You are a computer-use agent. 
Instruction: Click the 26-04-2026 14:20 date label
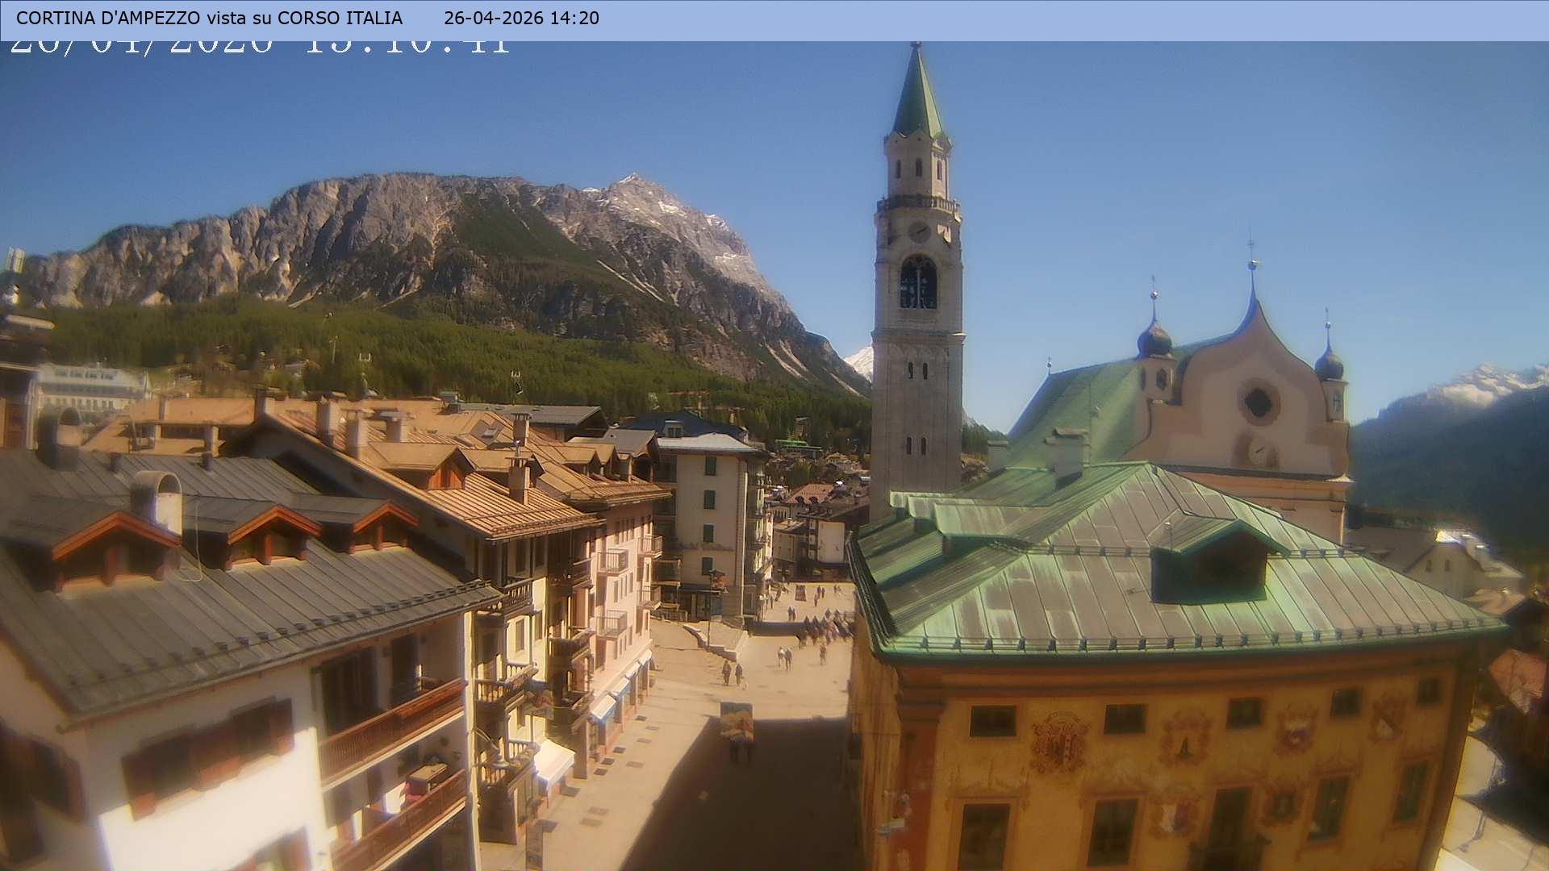(x=521, y=18)
